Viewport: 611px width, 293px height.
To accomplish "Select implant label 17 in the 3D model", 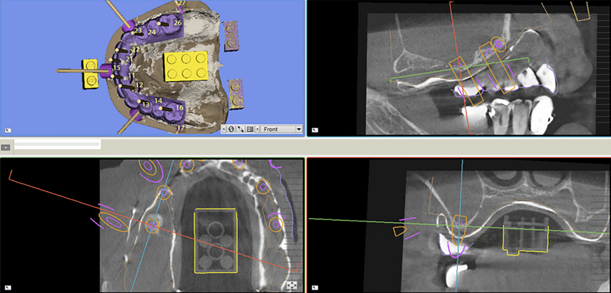I will (x=180, y=128).
